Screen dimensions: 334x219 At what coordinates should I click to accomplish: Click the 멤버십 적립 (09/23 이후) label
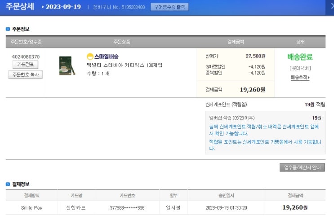(x=232, y=118)
